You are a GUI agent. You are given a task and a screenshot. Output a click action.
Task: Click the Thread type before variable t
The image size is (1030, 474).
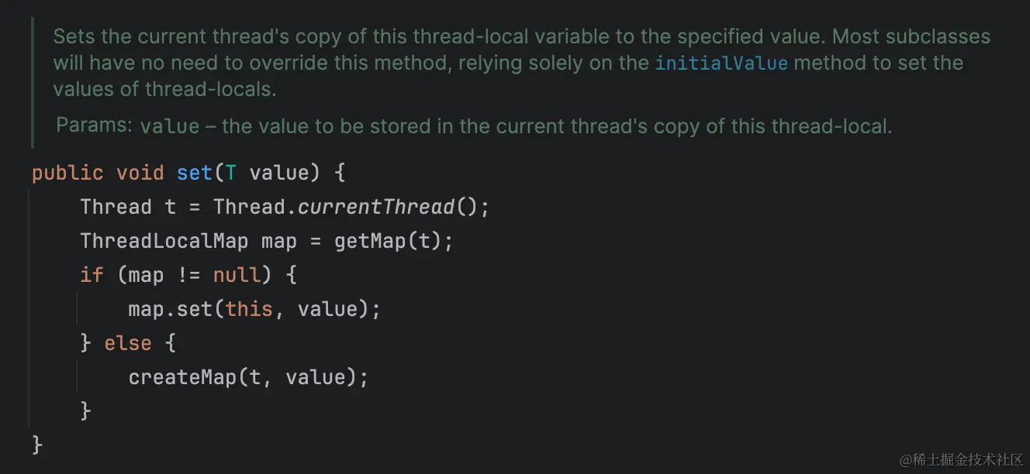(116, 207)
